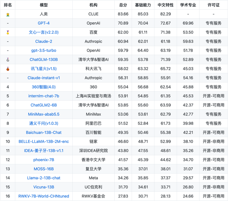The height and width of the screenshot is (201, 228).
Task: Select the total score 83.66
Action: coord(123,14)
